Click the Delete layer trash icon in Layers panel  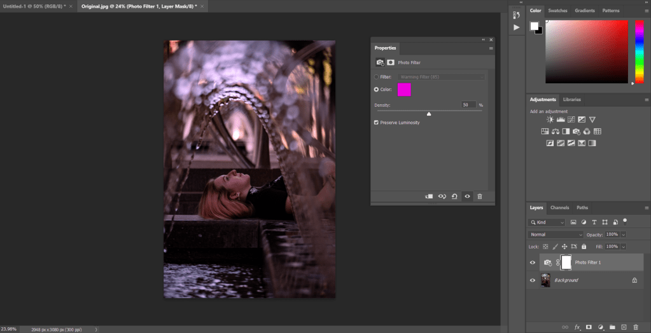[x=636, y=327]
